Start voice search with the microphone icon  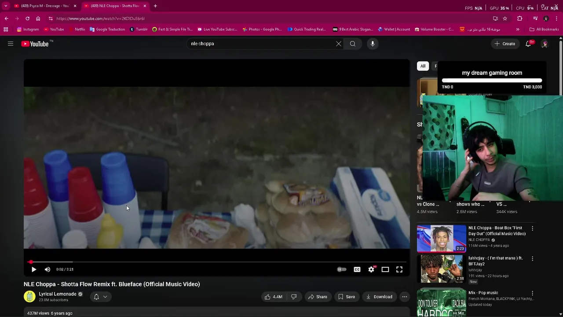tap(373, 44)
